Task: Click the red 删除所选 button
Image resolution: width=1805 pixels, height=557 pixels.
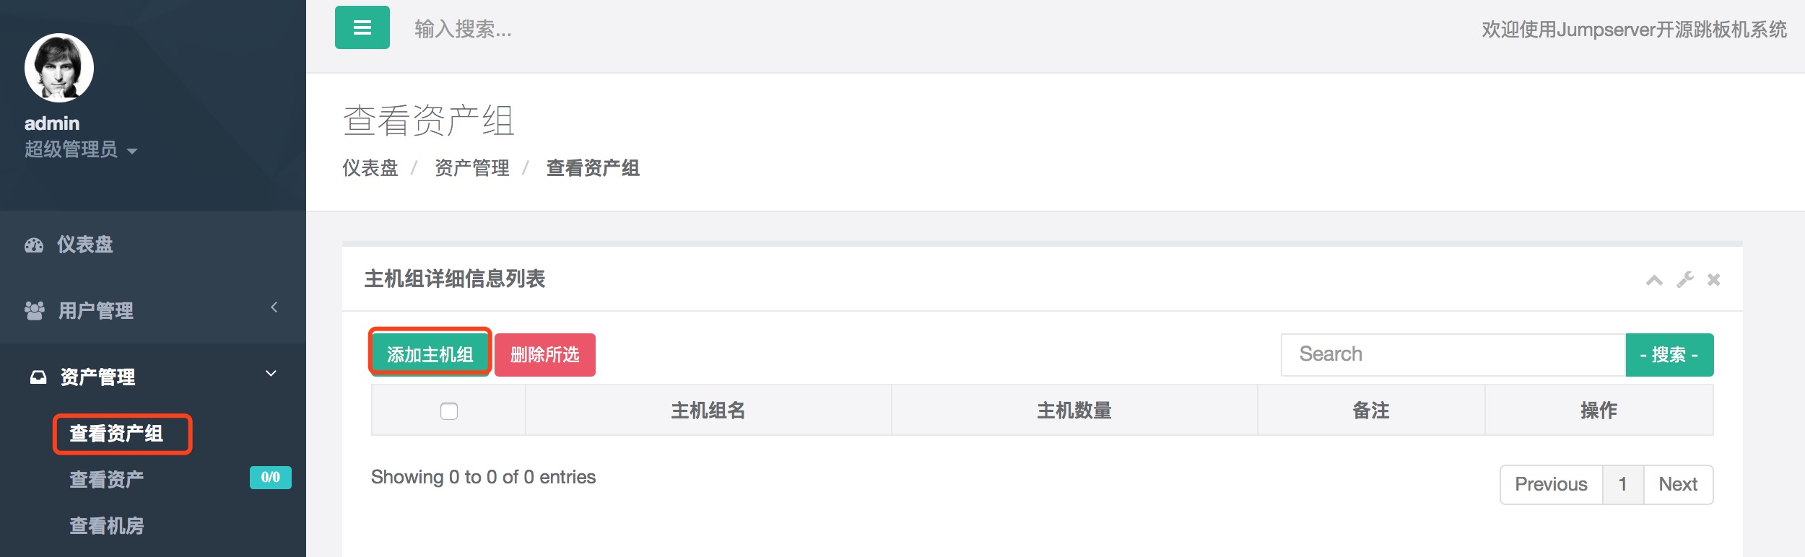Action: (x=545, y=355)
